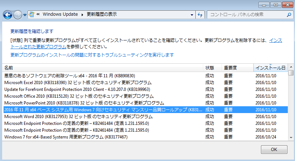Open the インストールされた更新プログラム link

point(38,47)
